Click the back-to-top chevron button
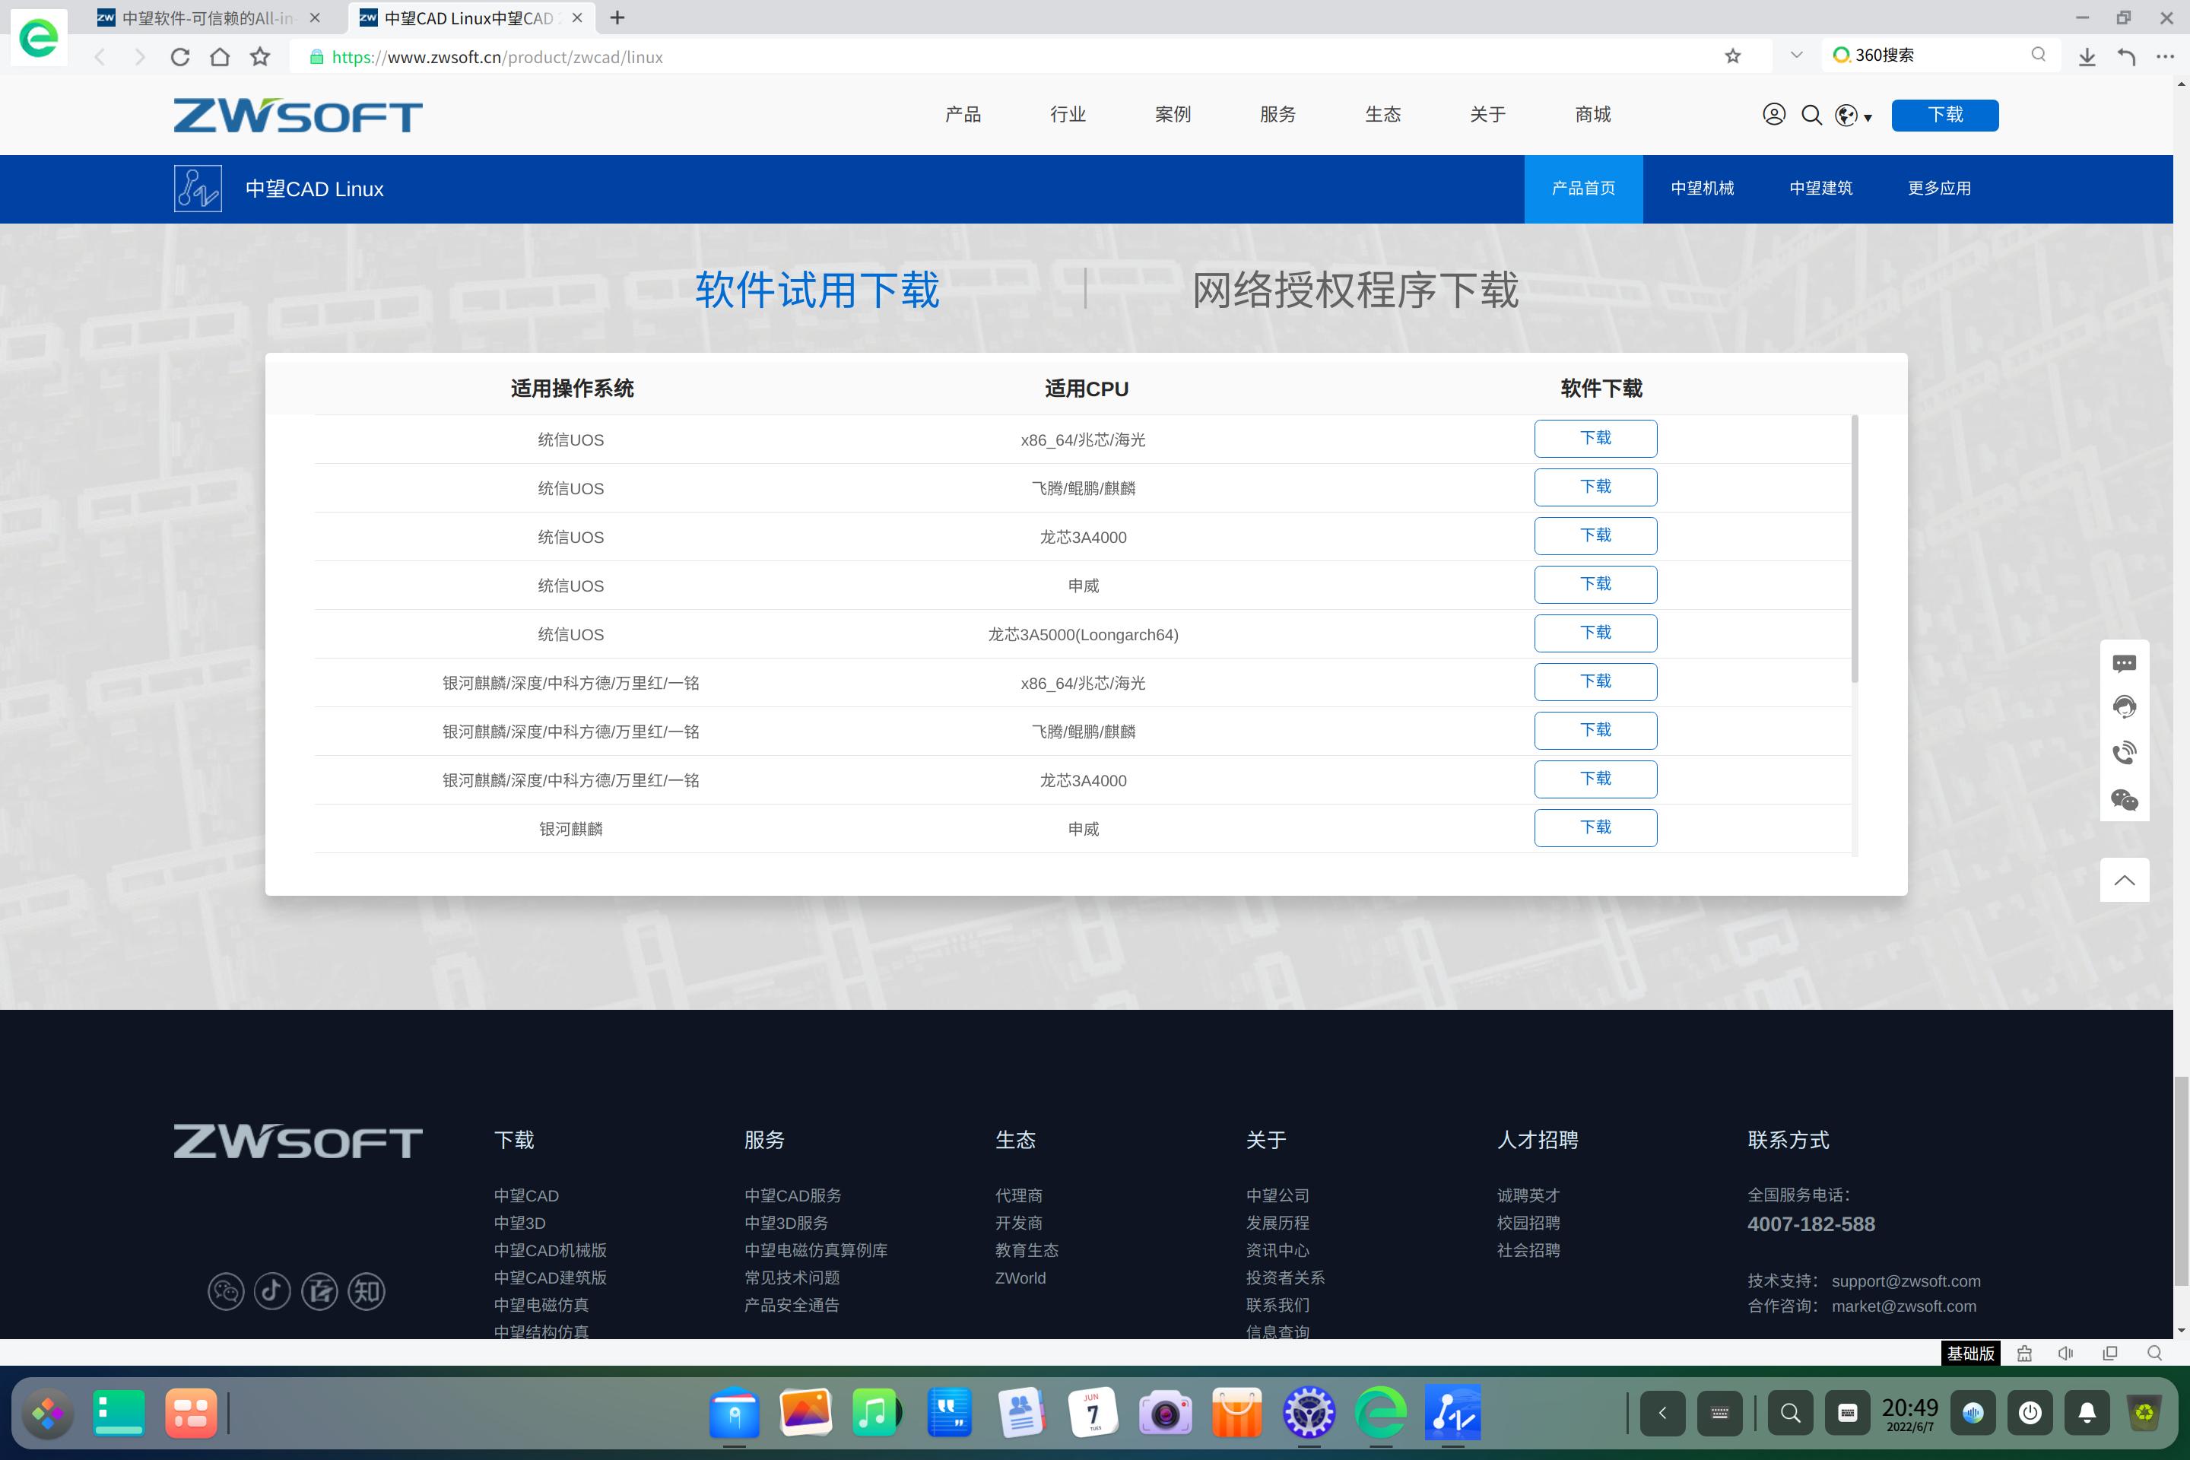2190x1460 pixels. click(2124, 879)
